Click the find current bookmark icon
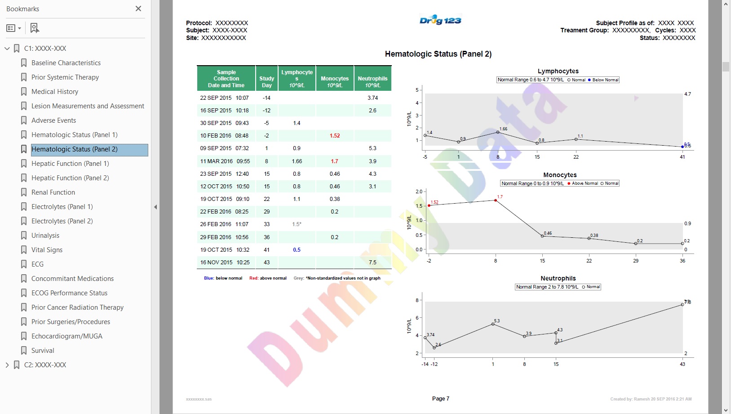This screenshot has width=731, height=414. [35, 28]
